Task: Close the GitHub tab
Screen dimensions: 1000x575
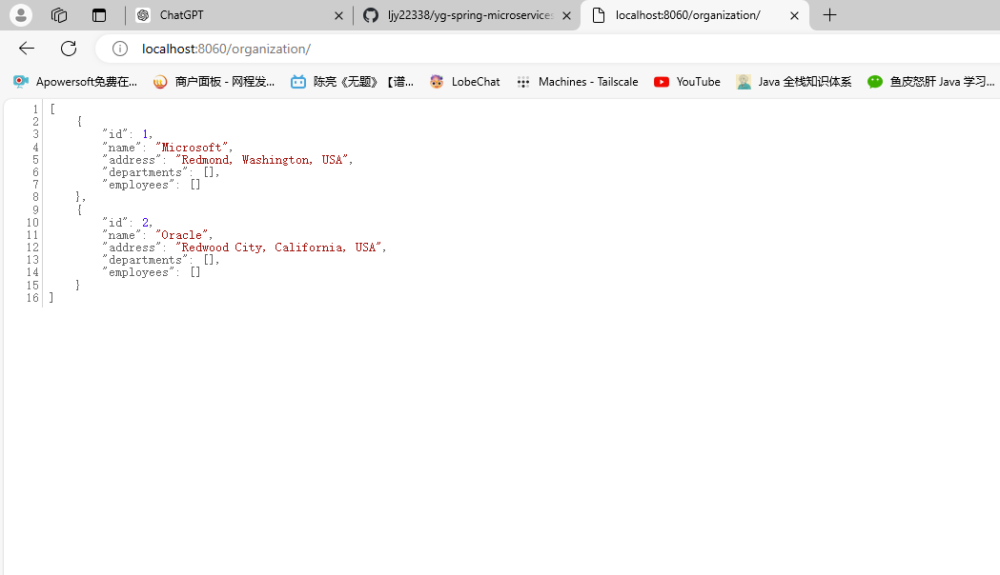Action: point(566,15)
